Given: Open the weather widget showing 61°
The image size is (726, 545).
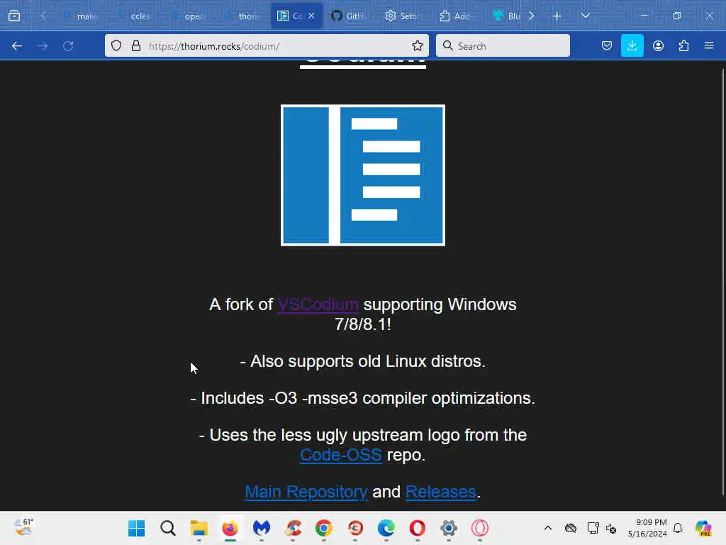Looking at the screenshot, I should [x=23, y=527].
